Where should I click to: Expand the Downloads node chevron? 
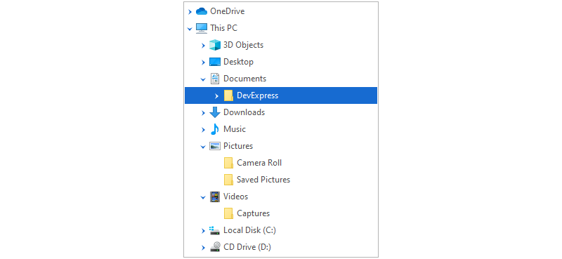click(203, 113)
